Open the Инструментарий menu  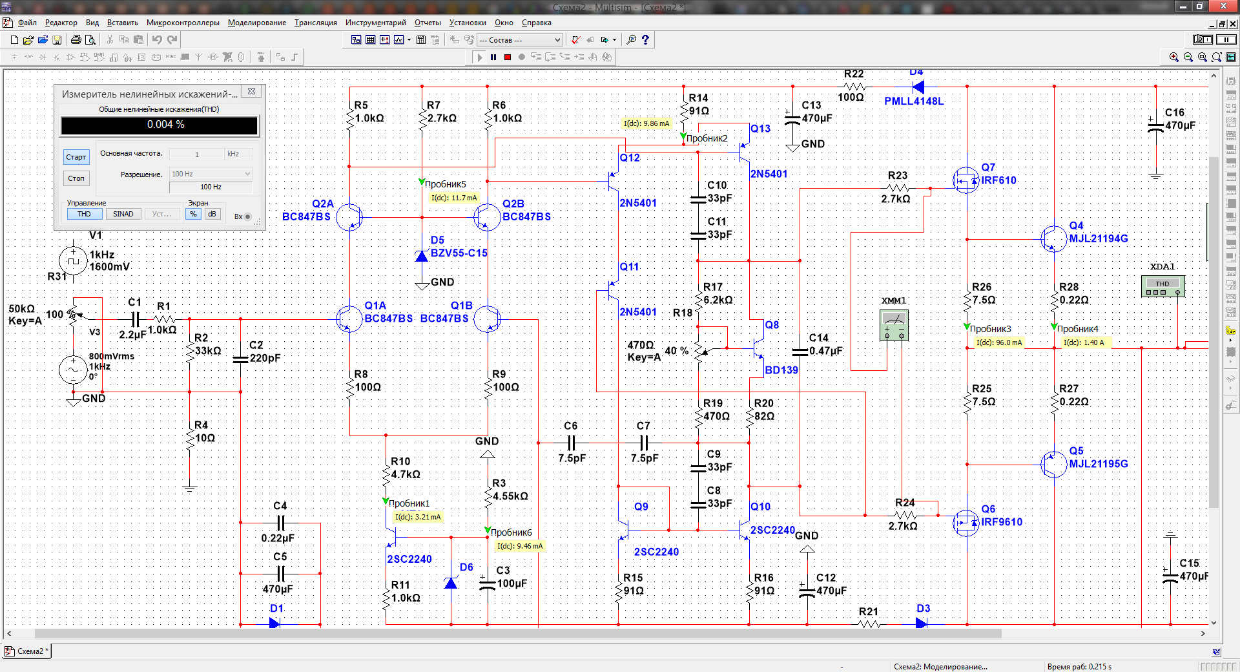pos(375,23)
